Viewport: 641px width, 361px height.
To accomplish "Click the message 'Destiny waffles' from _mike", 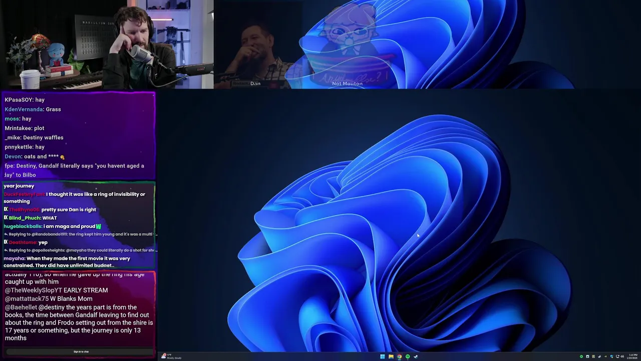I will [43, 137].
